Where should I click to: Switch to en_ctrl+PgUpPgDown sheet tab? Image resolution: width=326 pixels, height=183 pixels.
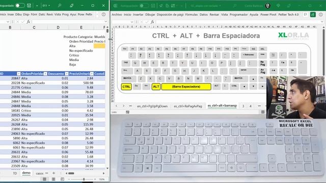click(152, 106)
